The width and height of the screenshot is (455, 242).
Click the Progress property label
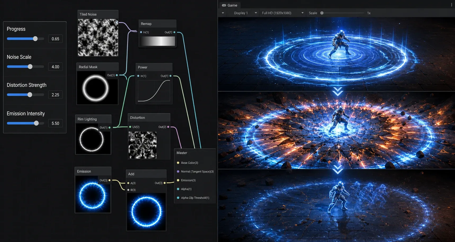16,29
